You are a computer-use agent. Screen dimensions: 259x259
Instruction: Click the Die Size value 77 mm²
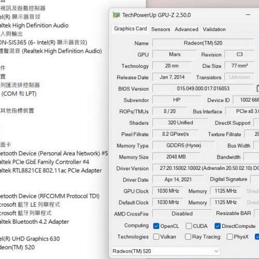click(x=239, y=66)
